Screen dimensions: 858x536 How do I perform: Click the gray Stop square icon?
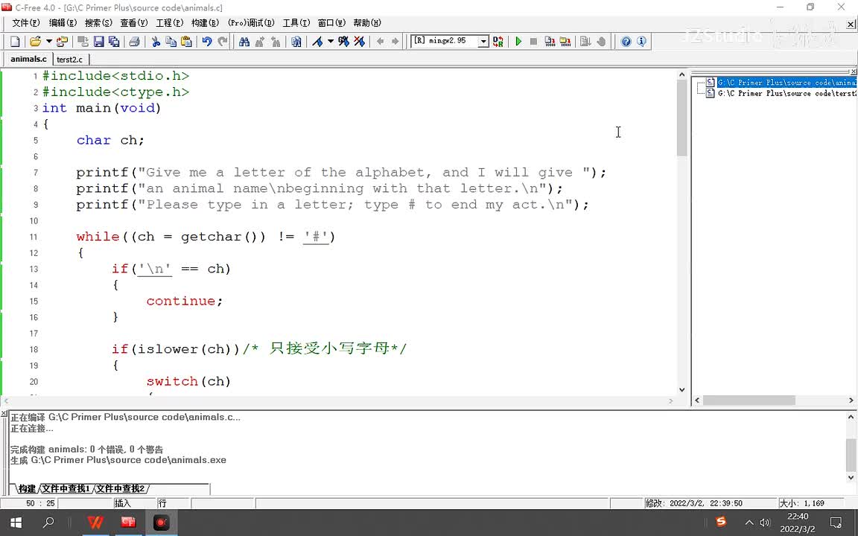click(533, 42)
